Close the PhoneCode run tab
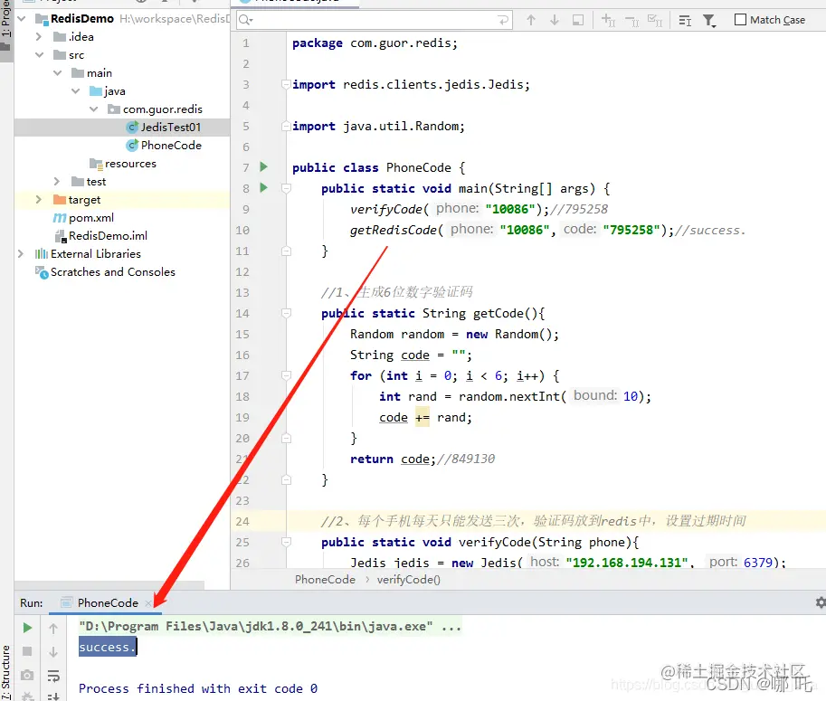Screen dimensions: 826x701 [148, 603]
